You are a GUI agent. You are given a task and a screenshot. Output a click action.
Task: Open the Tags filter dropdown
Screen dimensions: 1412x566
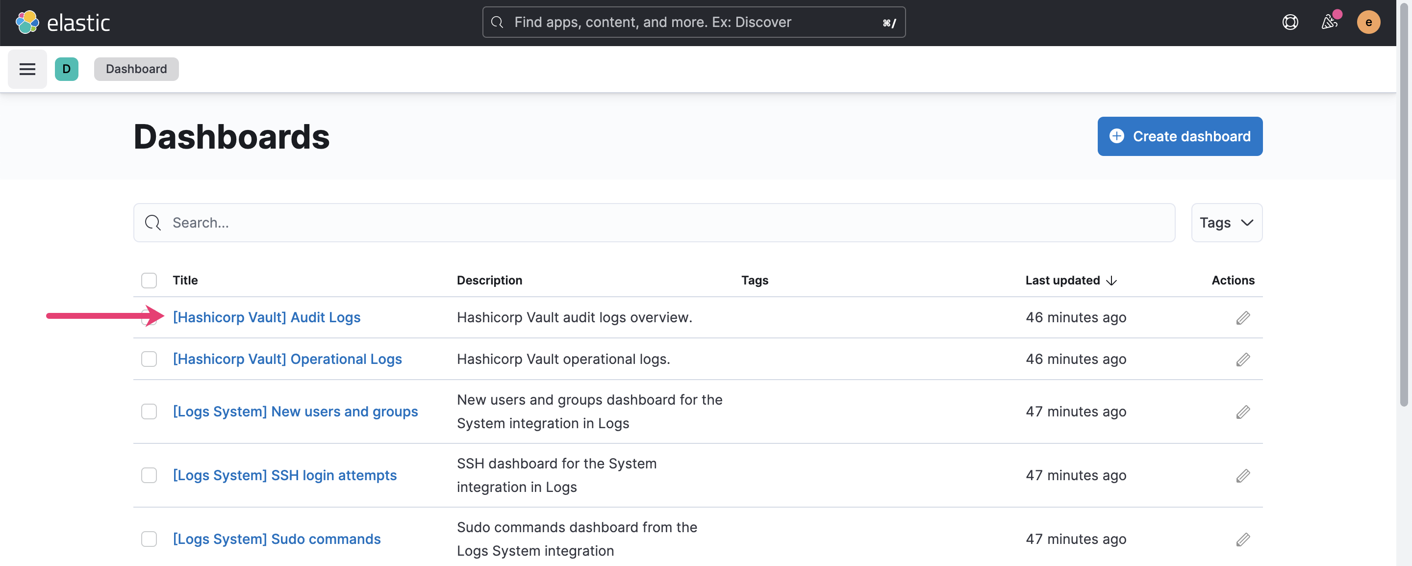1226,223
